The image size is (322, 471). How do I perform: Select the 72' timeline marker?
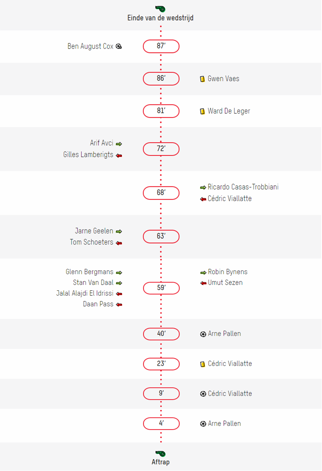pyautogui.click(x=161, y=149)
